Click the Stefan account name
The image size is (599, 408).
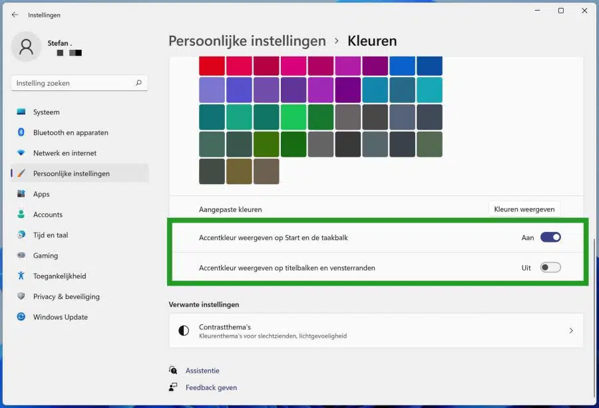pyautogui.click(x=59, y=43)
